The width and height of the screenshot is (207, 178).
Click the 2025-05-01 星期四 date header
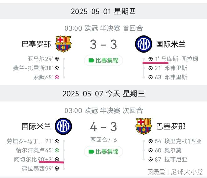pos(103,12)
